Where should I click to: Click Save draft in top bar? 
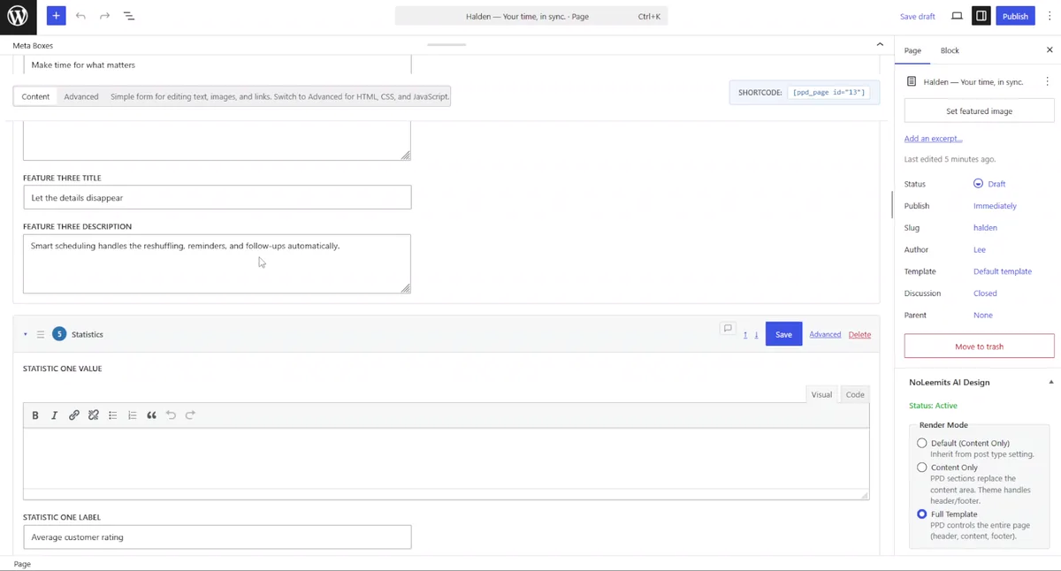click(x=917, y=16)
